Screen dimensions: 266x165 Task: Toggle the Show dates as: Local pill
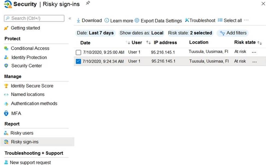[141, 33]
